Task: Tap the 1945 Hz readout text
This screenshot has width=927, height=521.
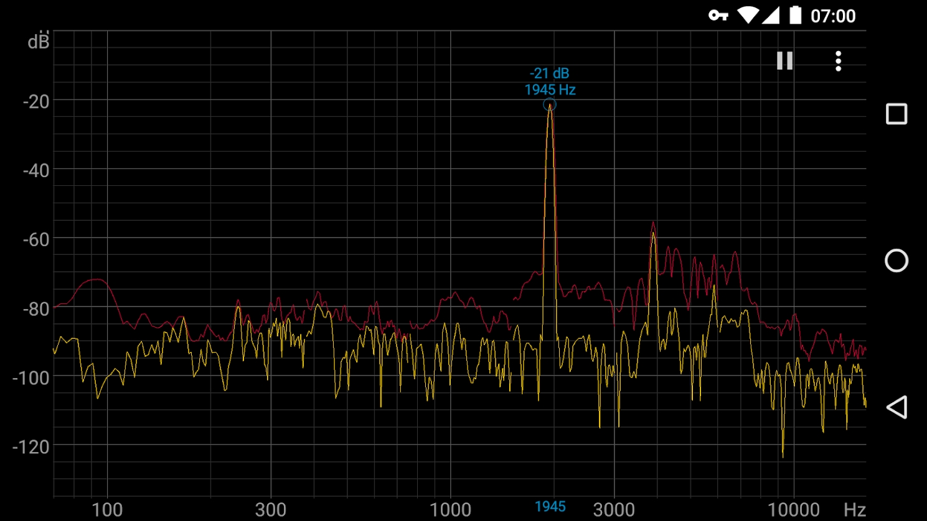Action: click(x=550, y=89)
